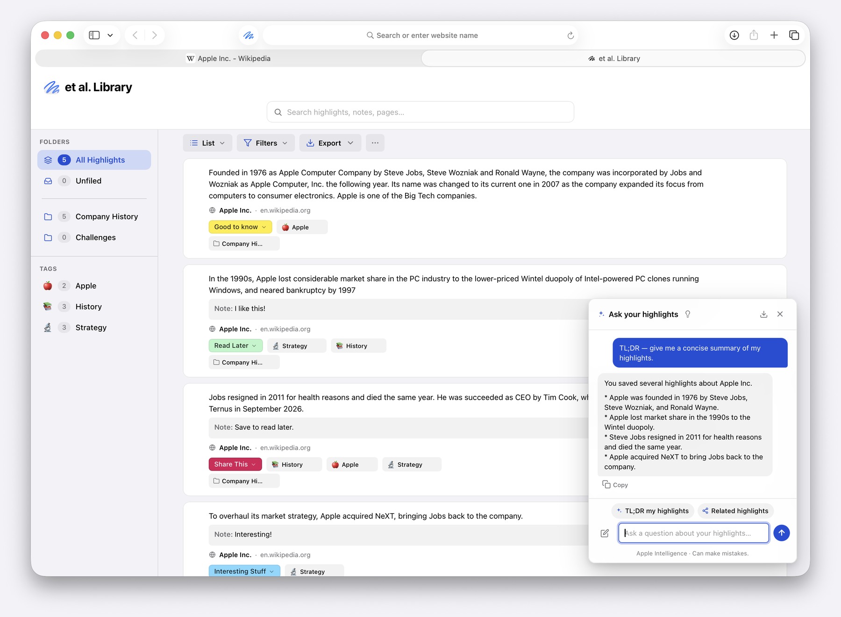Click the Company Hi... folder chip on the Share This highlight
841x617 pixels.
(x=244, y=481)
